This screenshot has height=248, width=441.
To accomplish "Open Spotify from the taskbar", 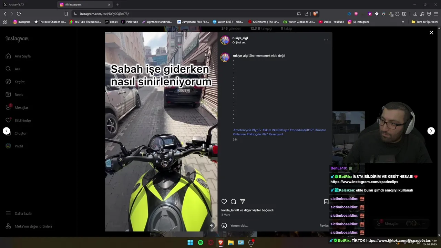I will [x=201, y=242].
